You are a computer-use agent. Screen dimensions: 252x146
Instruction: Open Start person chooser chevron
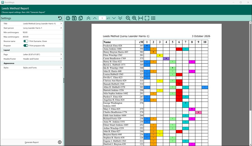(x=61, y=28)
